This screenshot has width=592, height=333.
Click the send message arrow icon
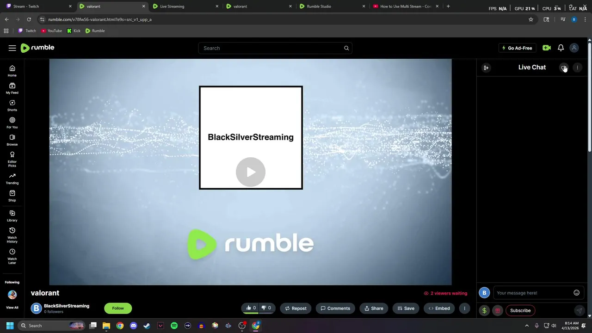tap(579, 311)
